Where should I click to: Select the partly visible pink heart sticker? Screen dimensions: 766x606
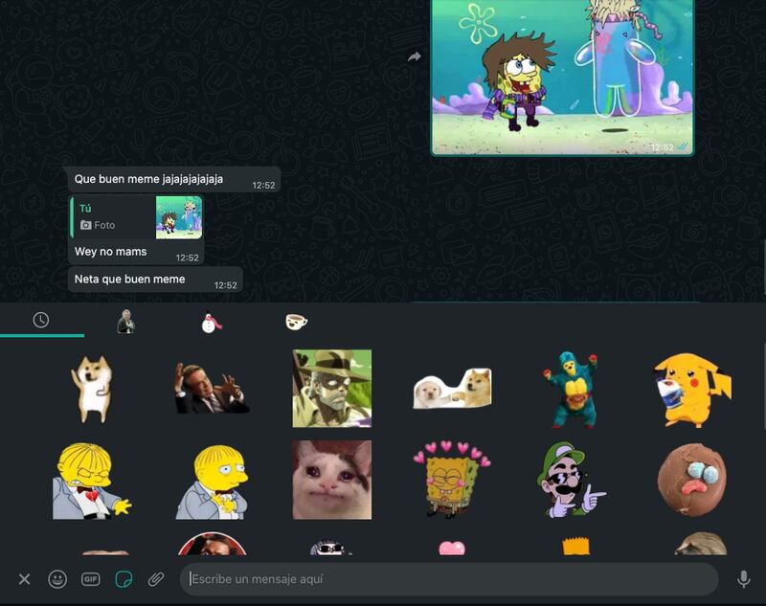[452, 548]
